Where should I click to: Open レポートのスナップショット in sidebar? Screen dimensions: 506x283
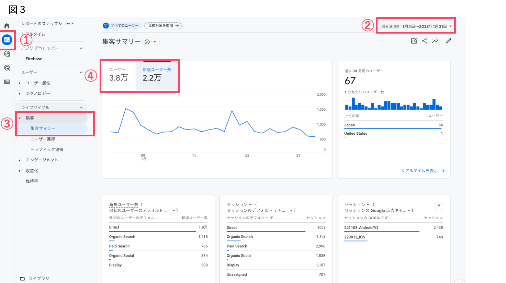coord(48,24)
